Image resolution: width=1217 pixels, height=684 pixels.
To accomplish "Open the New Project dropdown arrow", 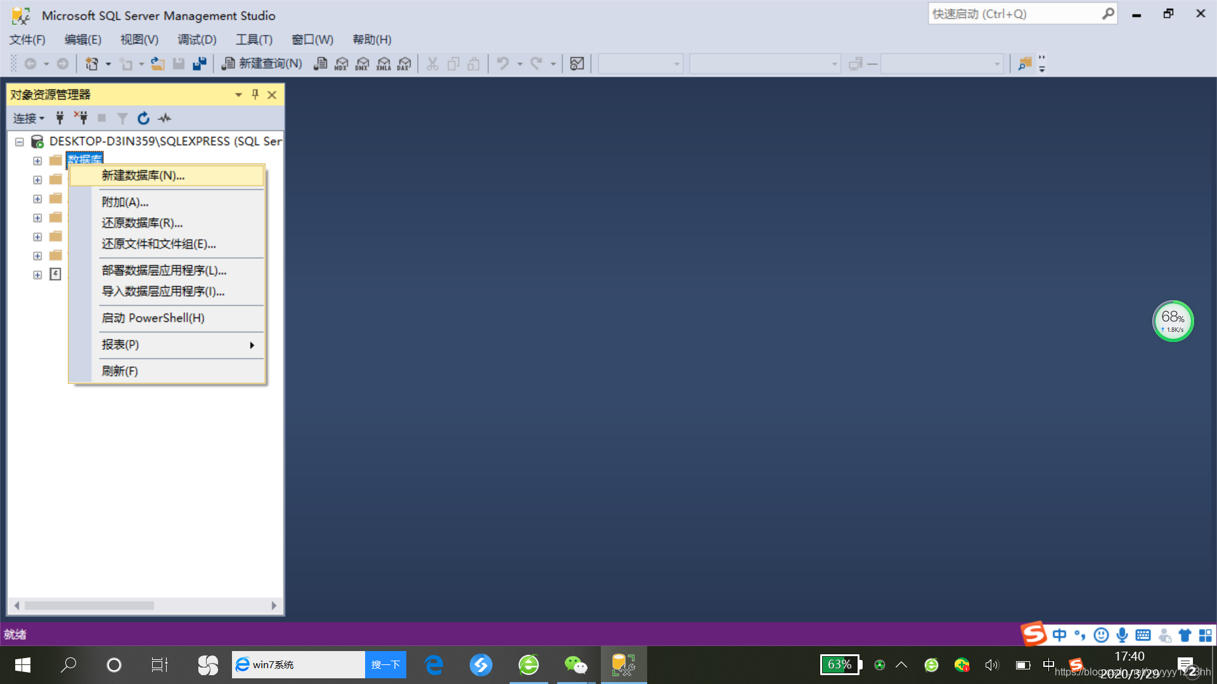I will [108, 64].
